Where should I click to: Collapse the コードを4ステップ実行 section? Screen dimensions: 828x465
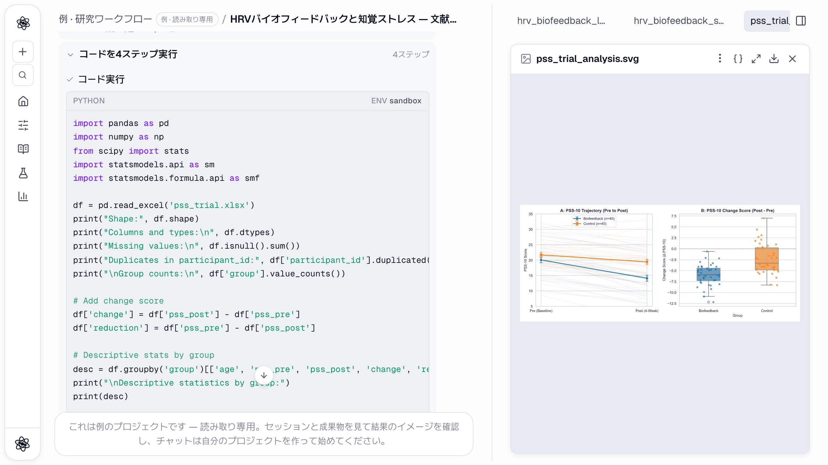pos(71,55)
